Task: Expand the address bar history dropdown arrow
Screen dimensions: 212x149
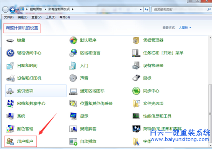Action: [x=141, y=9]
